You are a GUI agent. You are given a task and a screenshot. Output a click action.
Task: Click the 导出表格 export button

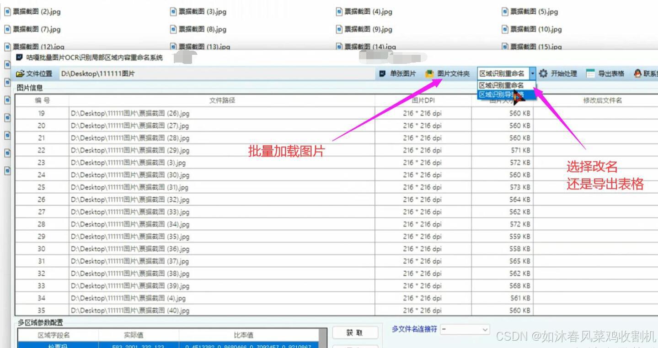pos(605,74)
